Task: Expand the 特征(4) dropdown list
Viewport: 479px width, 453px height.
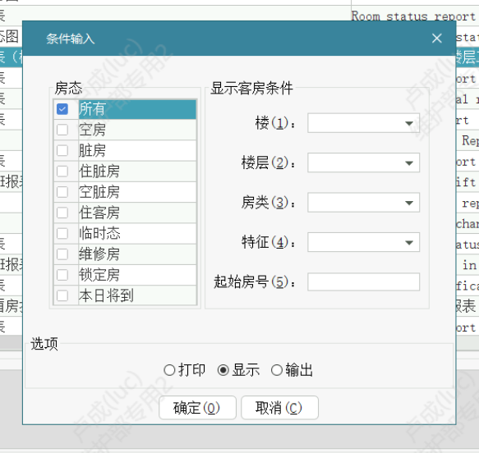Action: pos(363,243)
